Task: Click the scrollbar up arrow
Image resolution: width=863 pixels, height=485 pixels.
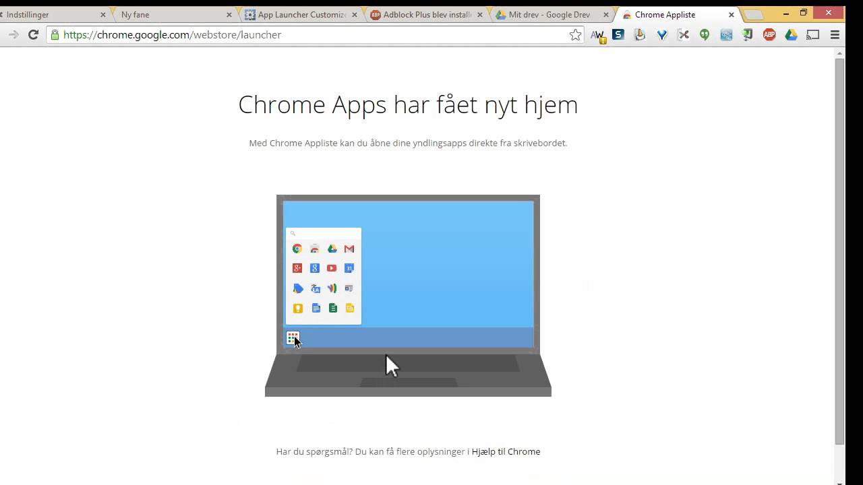Action: click(x=839, y=53)
